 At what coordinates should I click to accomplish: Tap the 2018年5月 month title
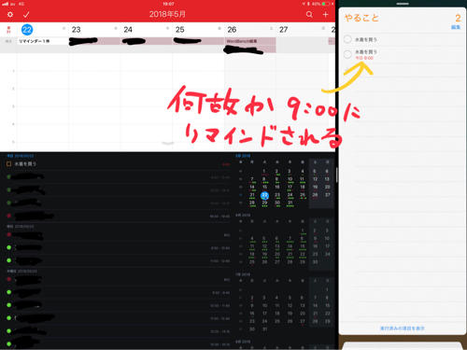coord(167,14)
